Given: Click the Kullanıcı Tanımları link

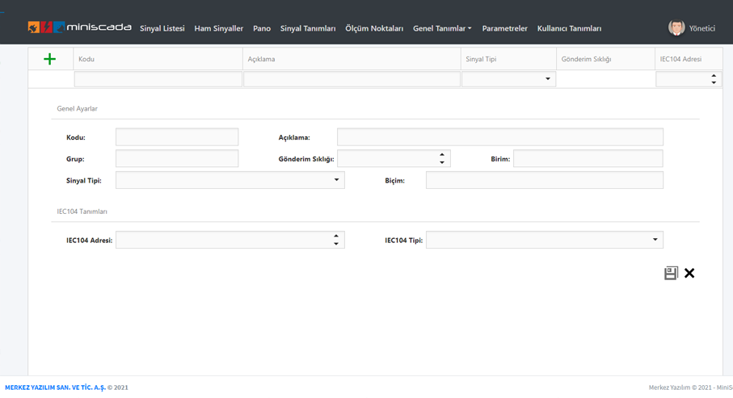Looking at the screenshot, I should [569, 28].
